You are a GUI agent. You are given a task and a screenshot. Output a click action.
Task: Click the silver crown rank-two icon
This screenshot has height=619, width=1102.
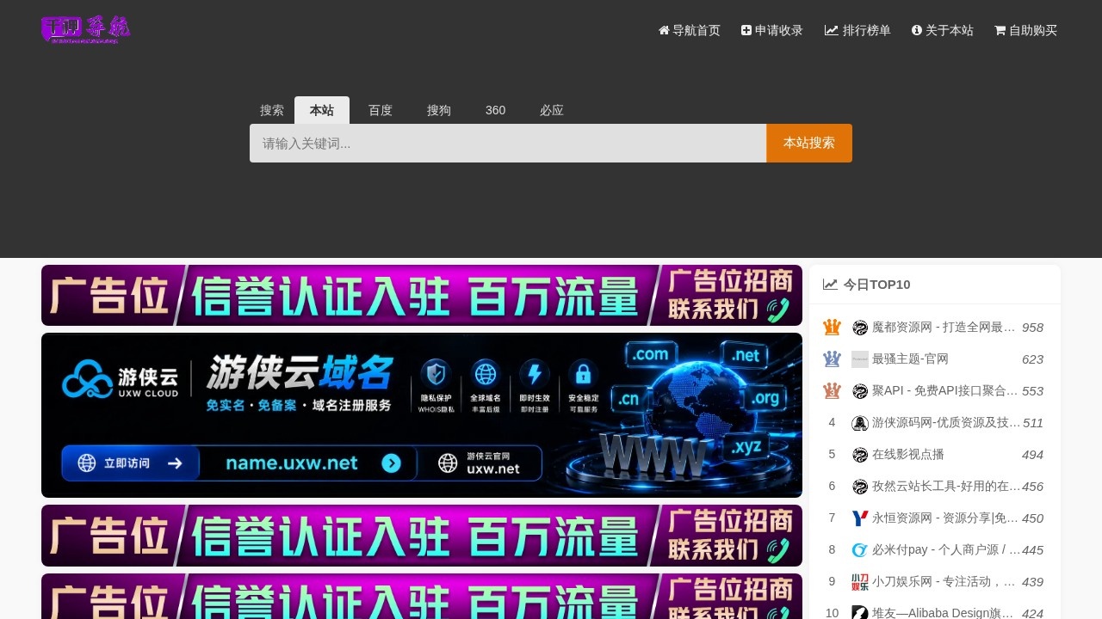[832, 359]
